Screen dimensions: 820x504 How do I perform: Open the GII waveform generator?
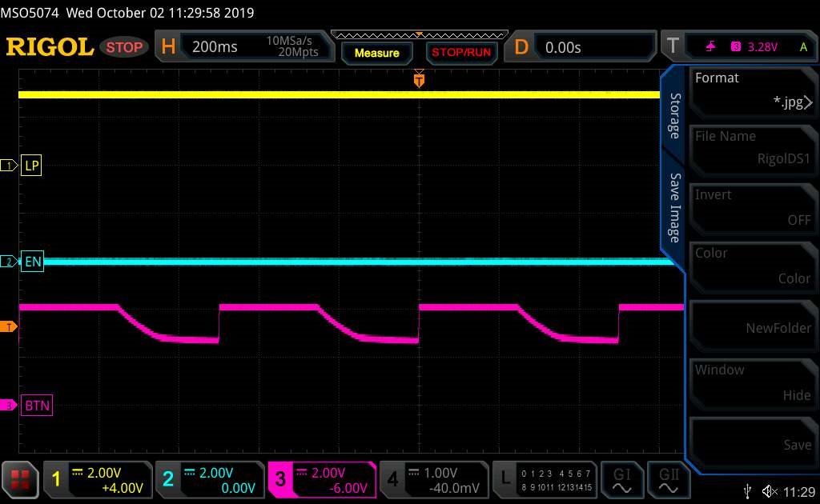[x=669, y=479]
